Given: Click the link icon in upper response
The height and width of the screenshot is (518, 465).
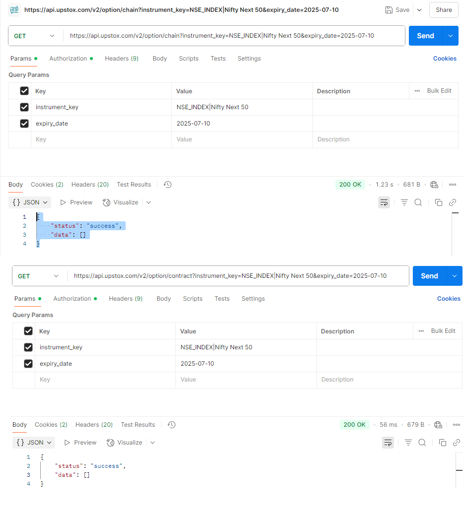Looking at the screenshot, I should point(453,202).
